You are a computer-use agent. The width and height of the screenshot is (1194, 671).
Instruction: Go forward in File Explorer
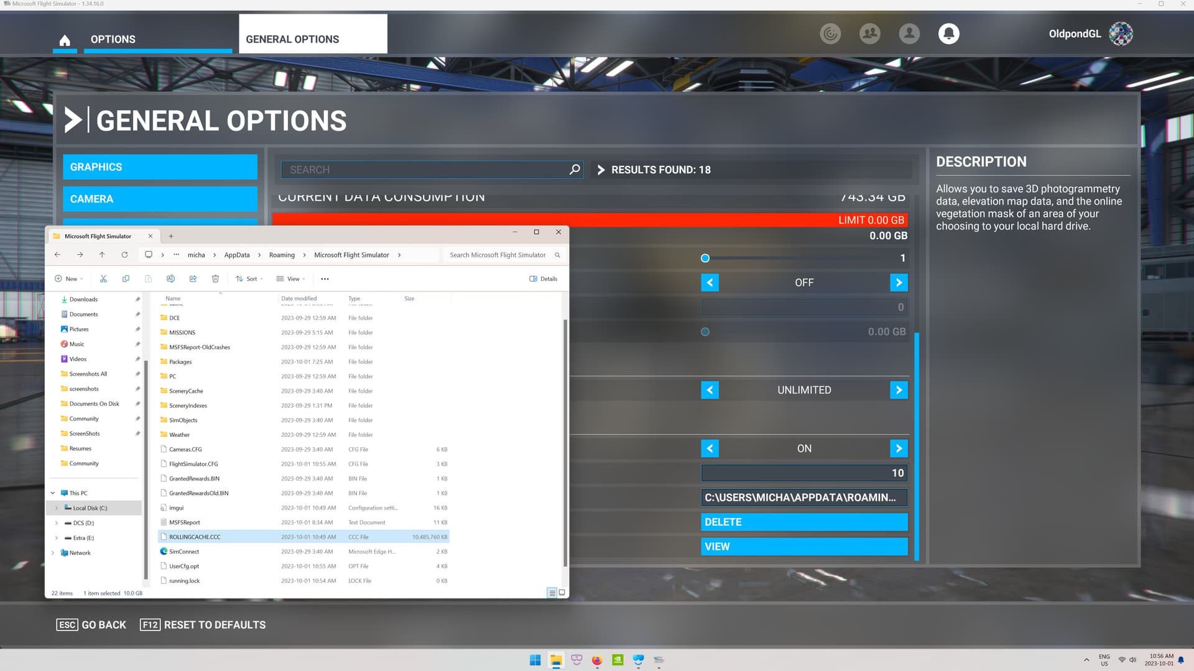coord(80,255)
